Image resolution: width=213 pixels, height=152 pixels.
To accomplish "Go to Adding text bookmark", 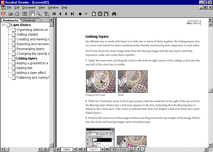I will (24, 68).
